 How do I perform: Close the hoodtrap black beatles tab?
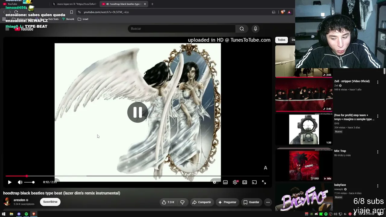click(145, 4)
